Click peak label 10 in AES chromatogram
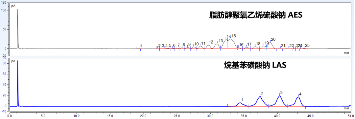 (x=197, y=44)
